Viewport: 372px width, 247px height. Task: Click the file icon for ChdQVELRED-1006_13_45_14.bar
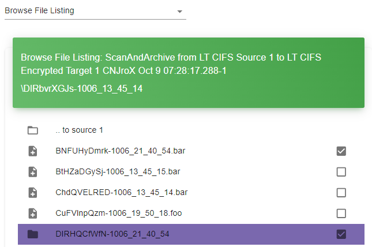33,193
